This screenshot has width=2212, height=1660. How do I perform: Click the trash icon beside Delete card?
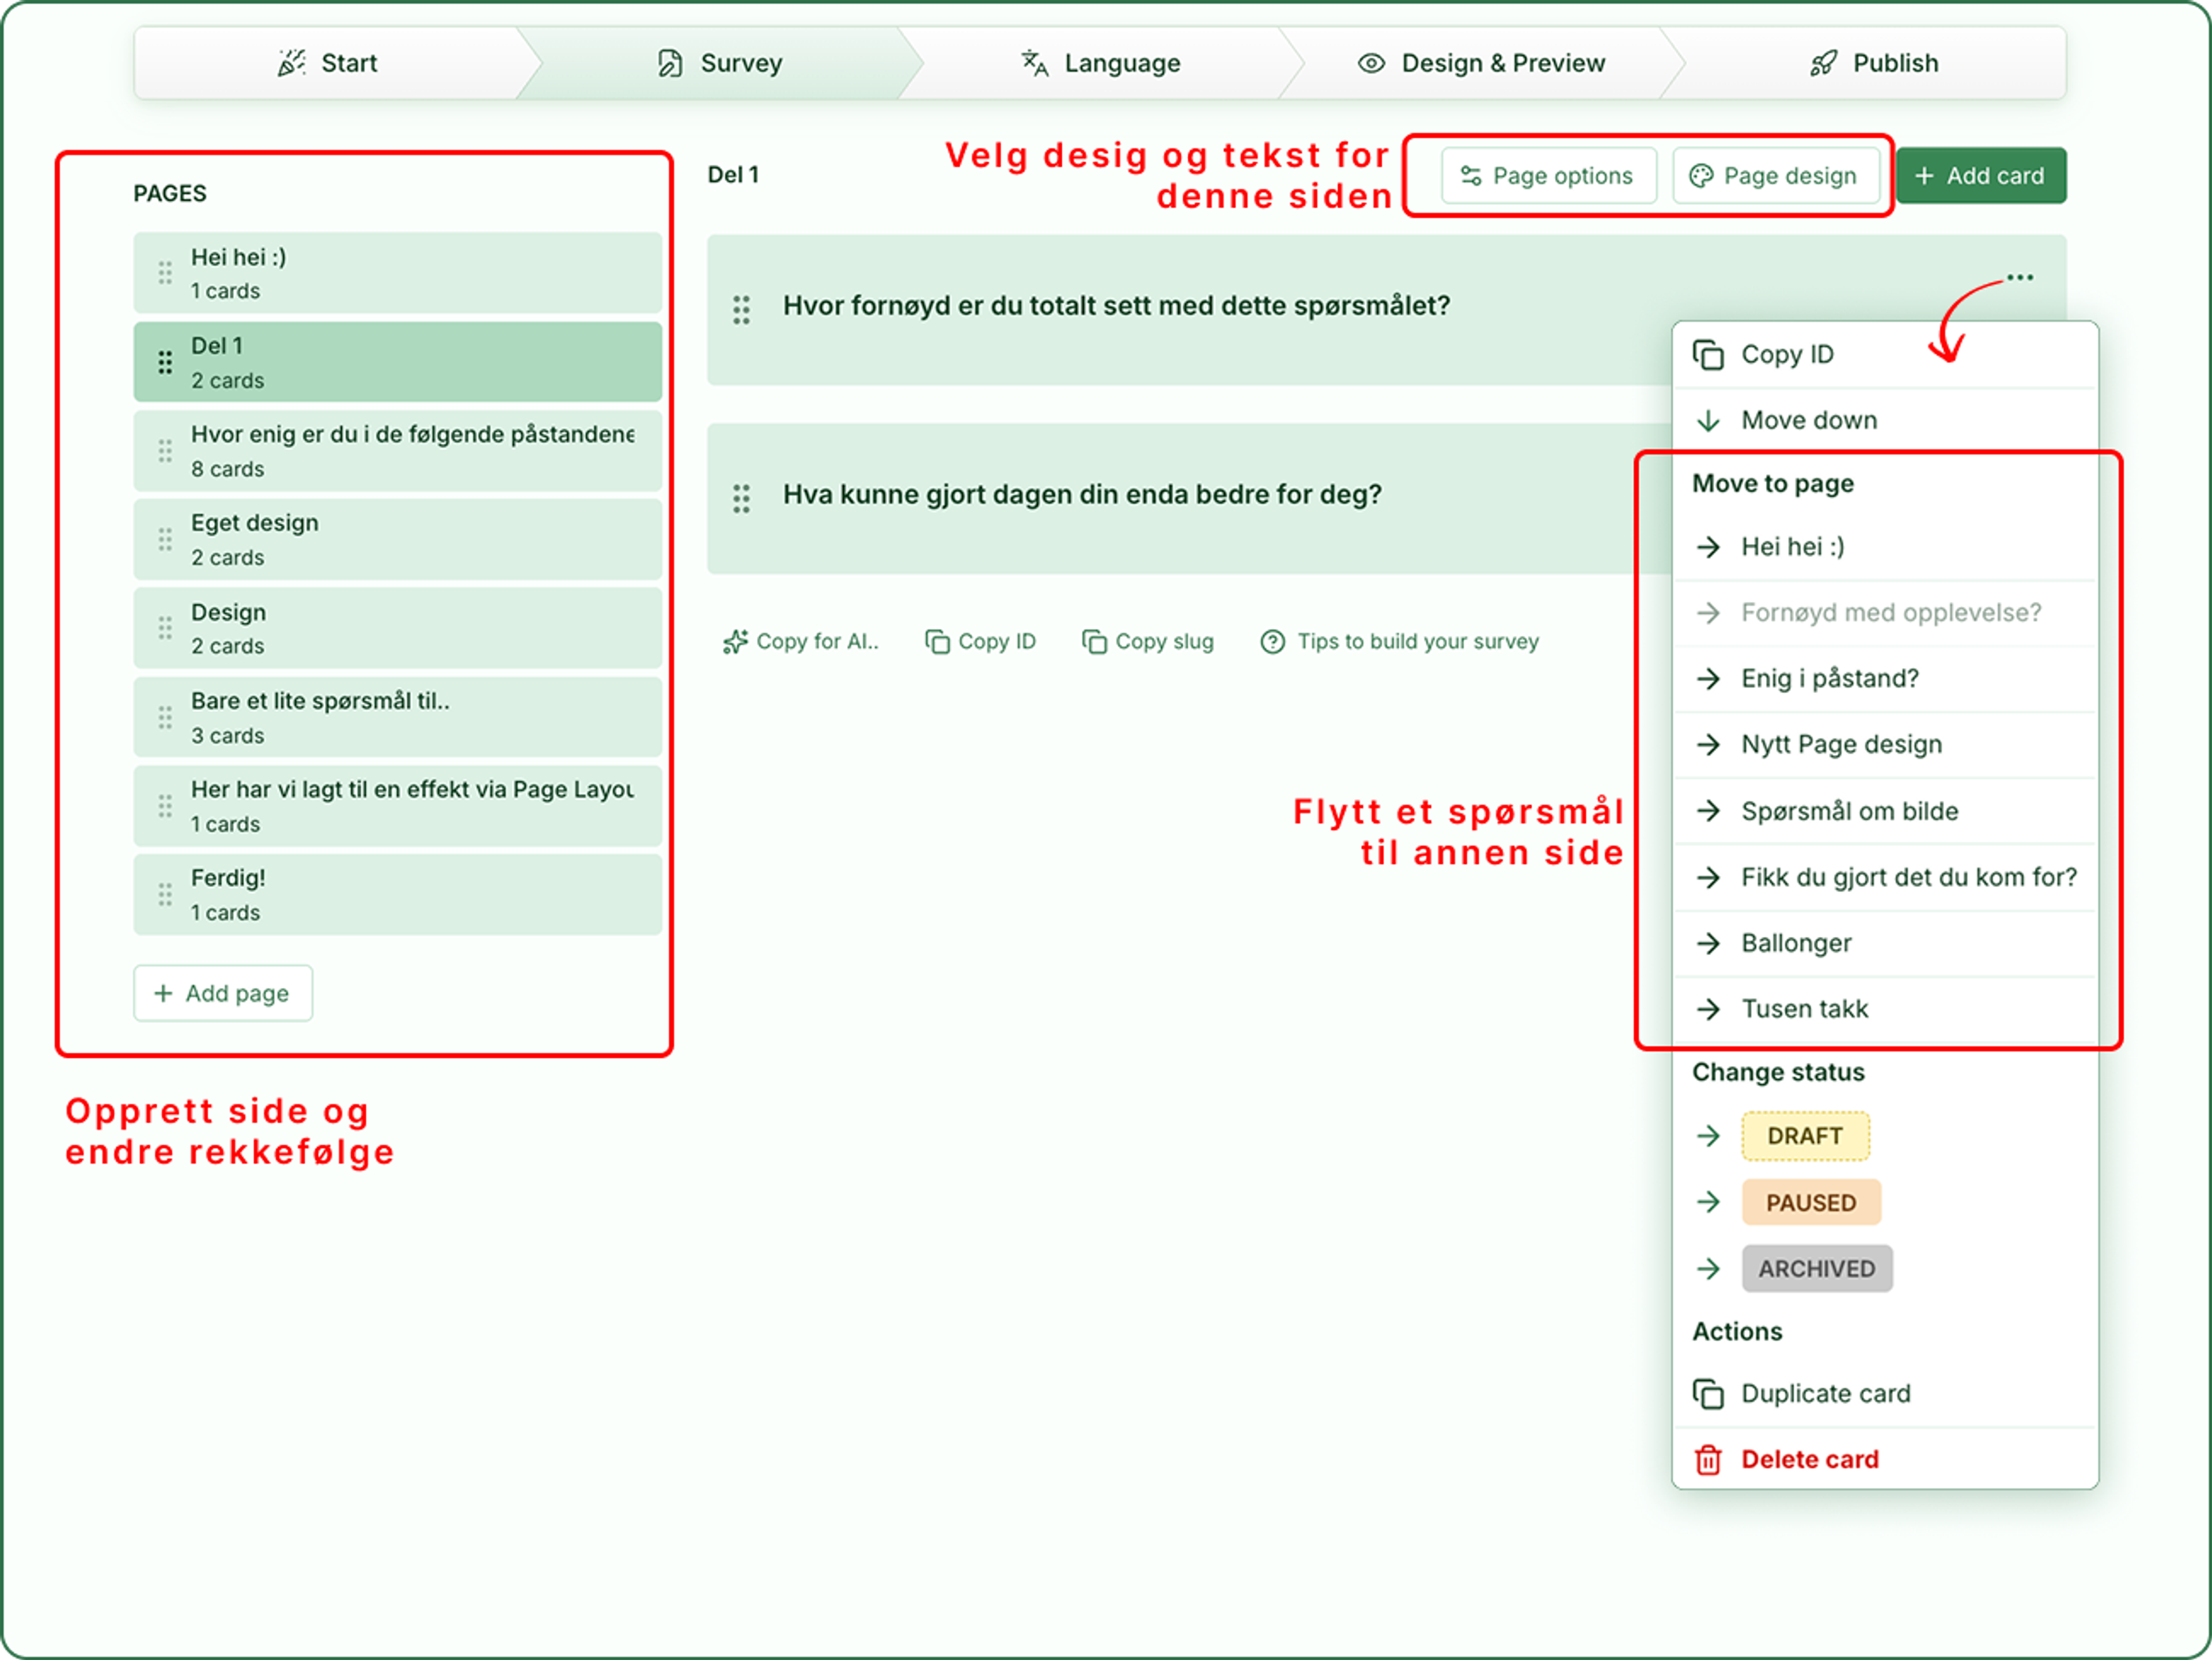click(1708, 1459)
